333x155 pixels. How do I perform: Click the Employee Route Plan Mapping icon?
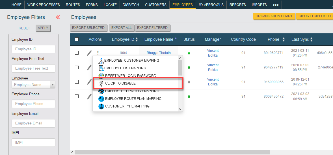coord(101,99)
